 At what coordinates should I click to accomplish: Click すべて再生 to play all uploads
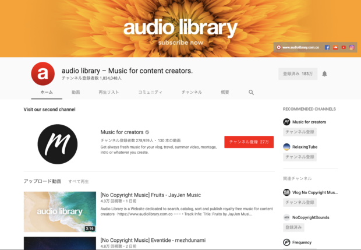pyautogui.click(x=79, y=181)
